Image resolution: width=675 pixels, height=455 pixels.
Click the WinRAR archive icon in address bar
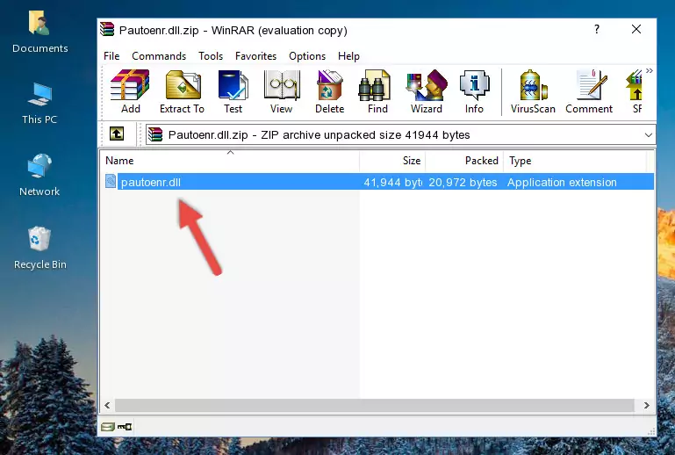(155, 135)
